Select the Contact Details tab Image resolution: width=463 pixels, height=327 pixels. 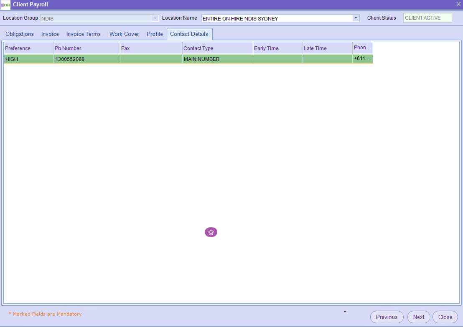pos(189,34)
